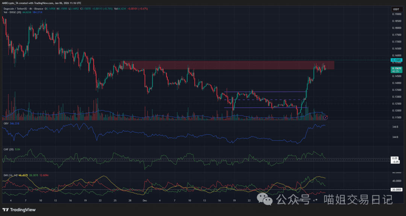Click the 346 B OBV axis label
This screenshot has width=406, height=216.
(395, 127)
